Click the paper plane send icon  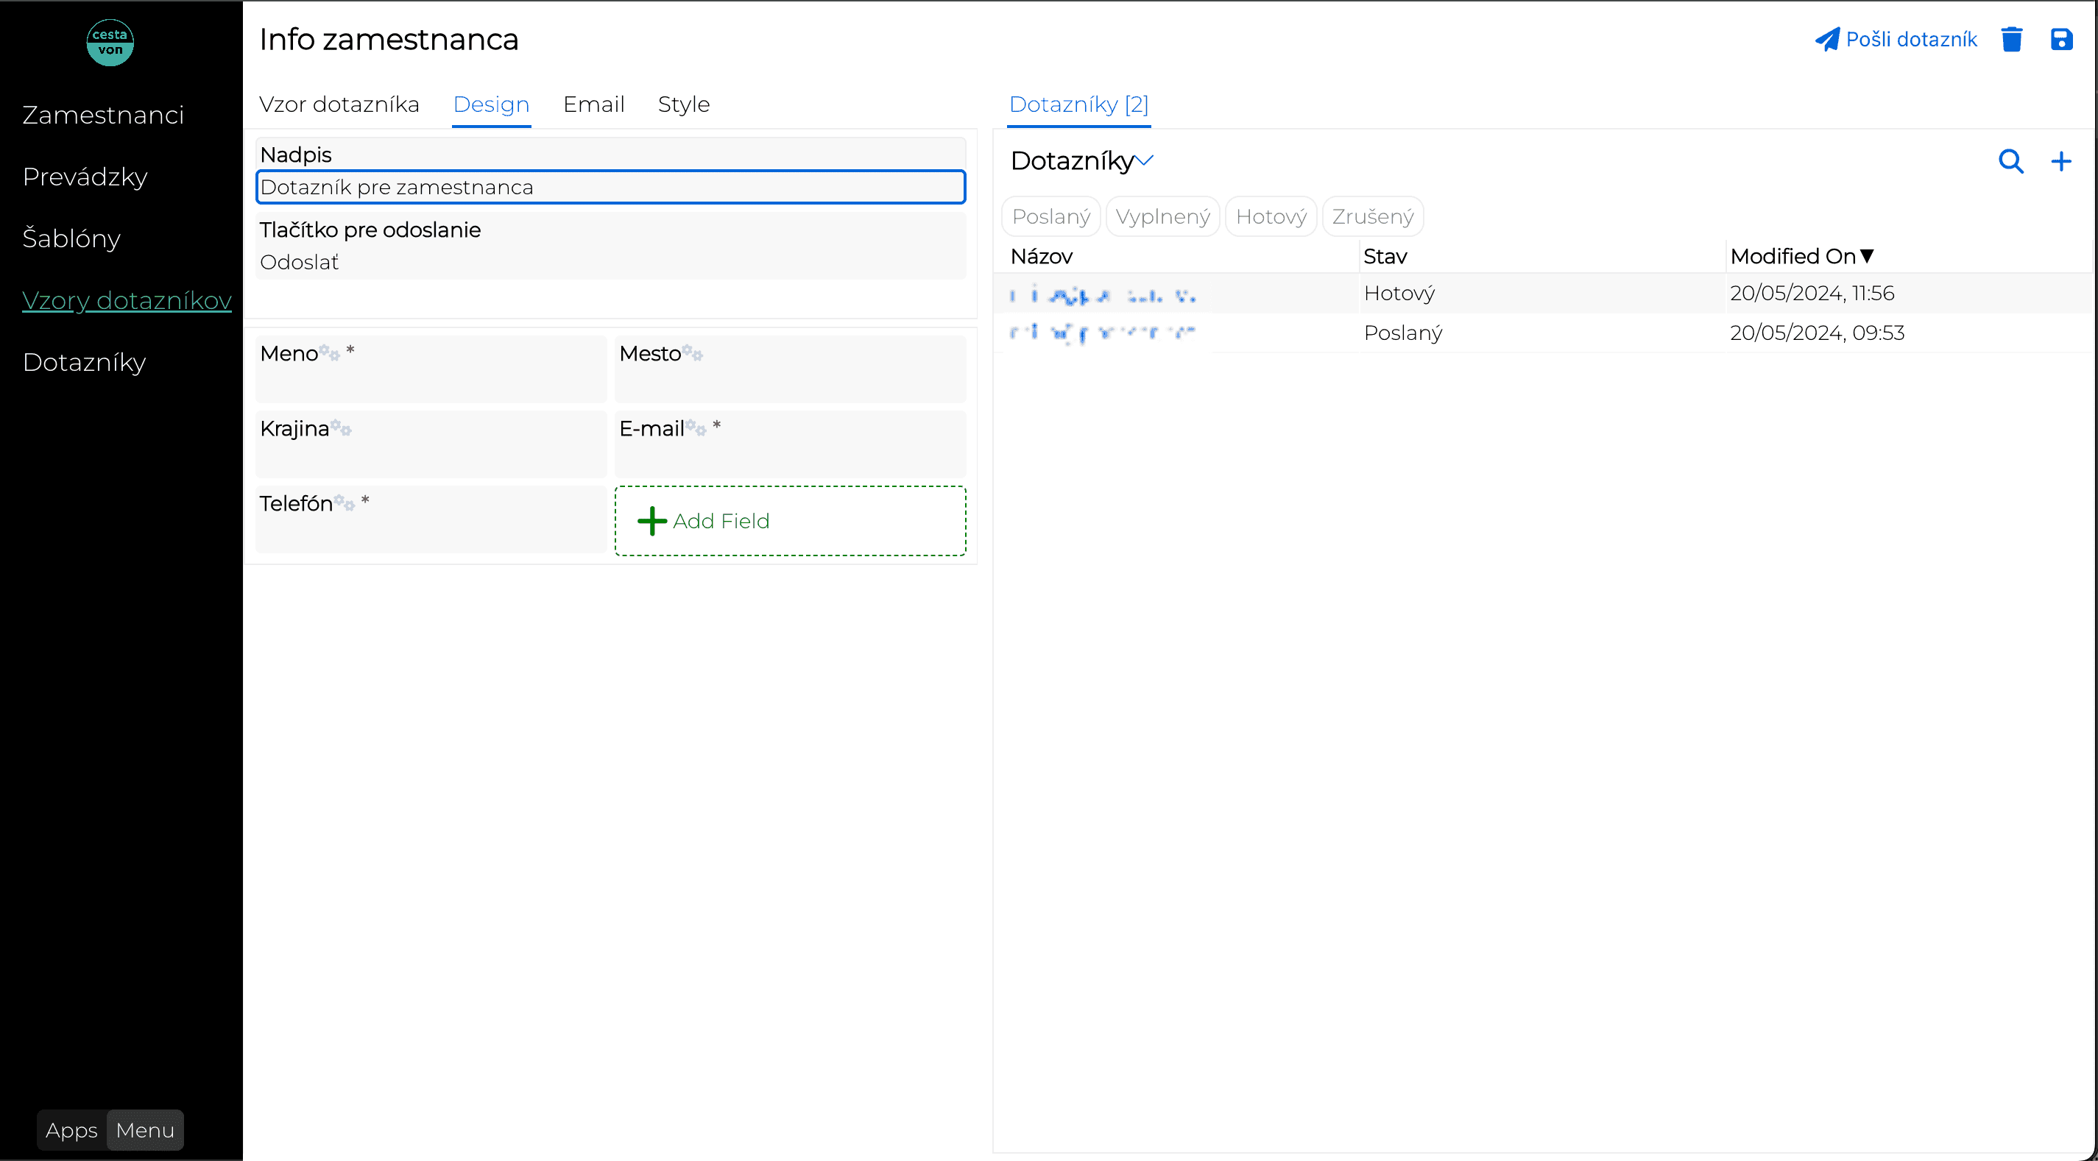(1827, 39)
